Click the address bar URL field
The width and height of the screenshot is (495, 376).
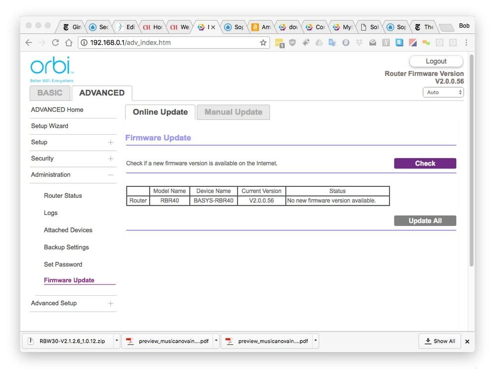tap(168, 43)
